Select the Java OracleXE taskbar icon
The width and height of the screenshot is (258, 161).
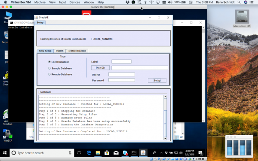(x=143, y=153)
